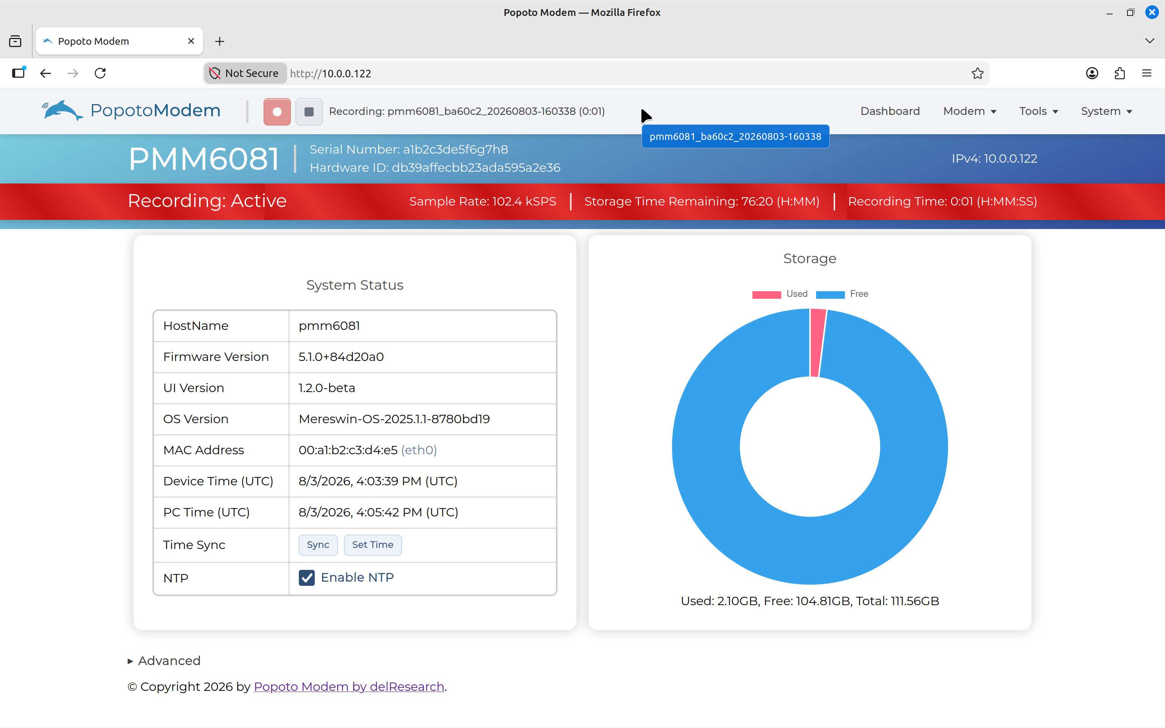Toggle the Enable NTP checkbox
Viewport: 1165px width, 728px height.
pyautogui.click(x=307, y=577)
